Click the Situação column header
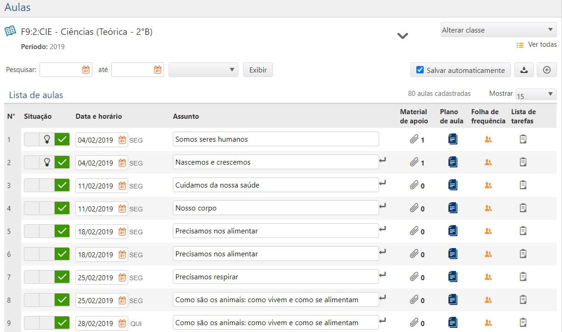The width and height of the screenshot is (562, 332). click(38, 116)
